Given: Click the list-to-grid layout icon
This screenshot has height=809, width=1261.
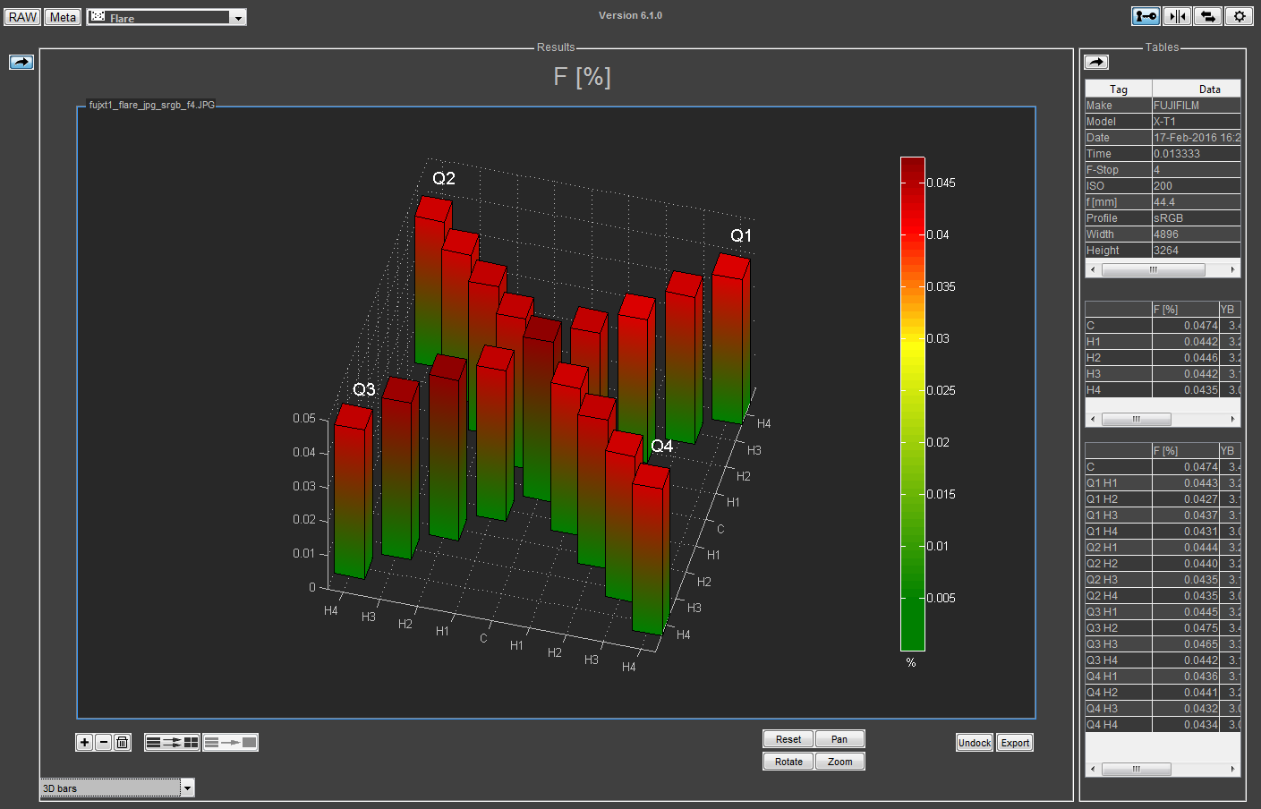Looking at the screenshot, I should (172, 742).
